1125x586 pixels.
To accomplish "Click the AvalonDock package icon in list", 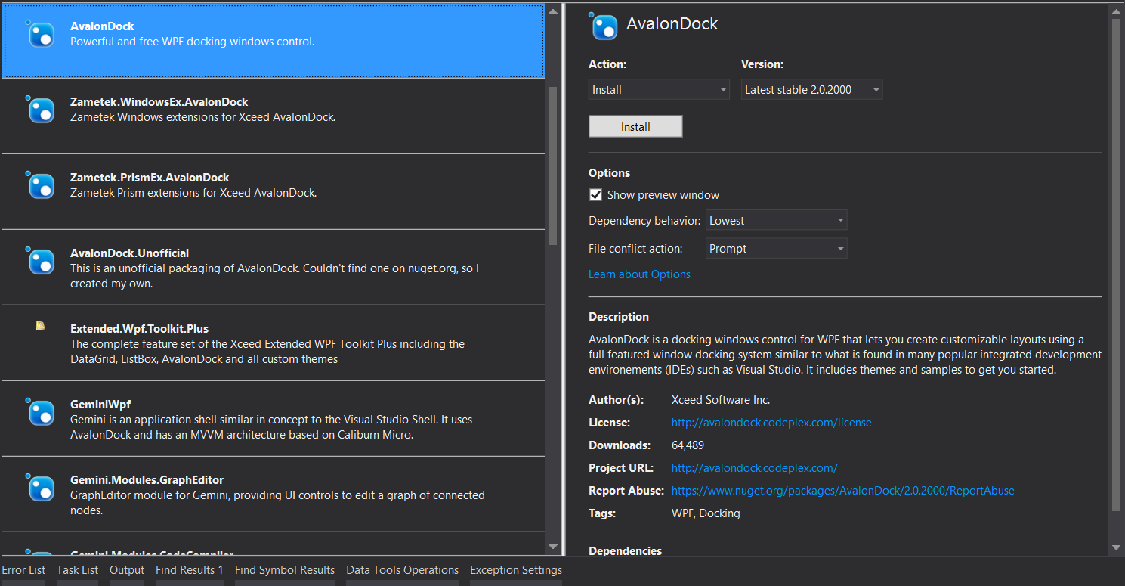I will [41, 34].
